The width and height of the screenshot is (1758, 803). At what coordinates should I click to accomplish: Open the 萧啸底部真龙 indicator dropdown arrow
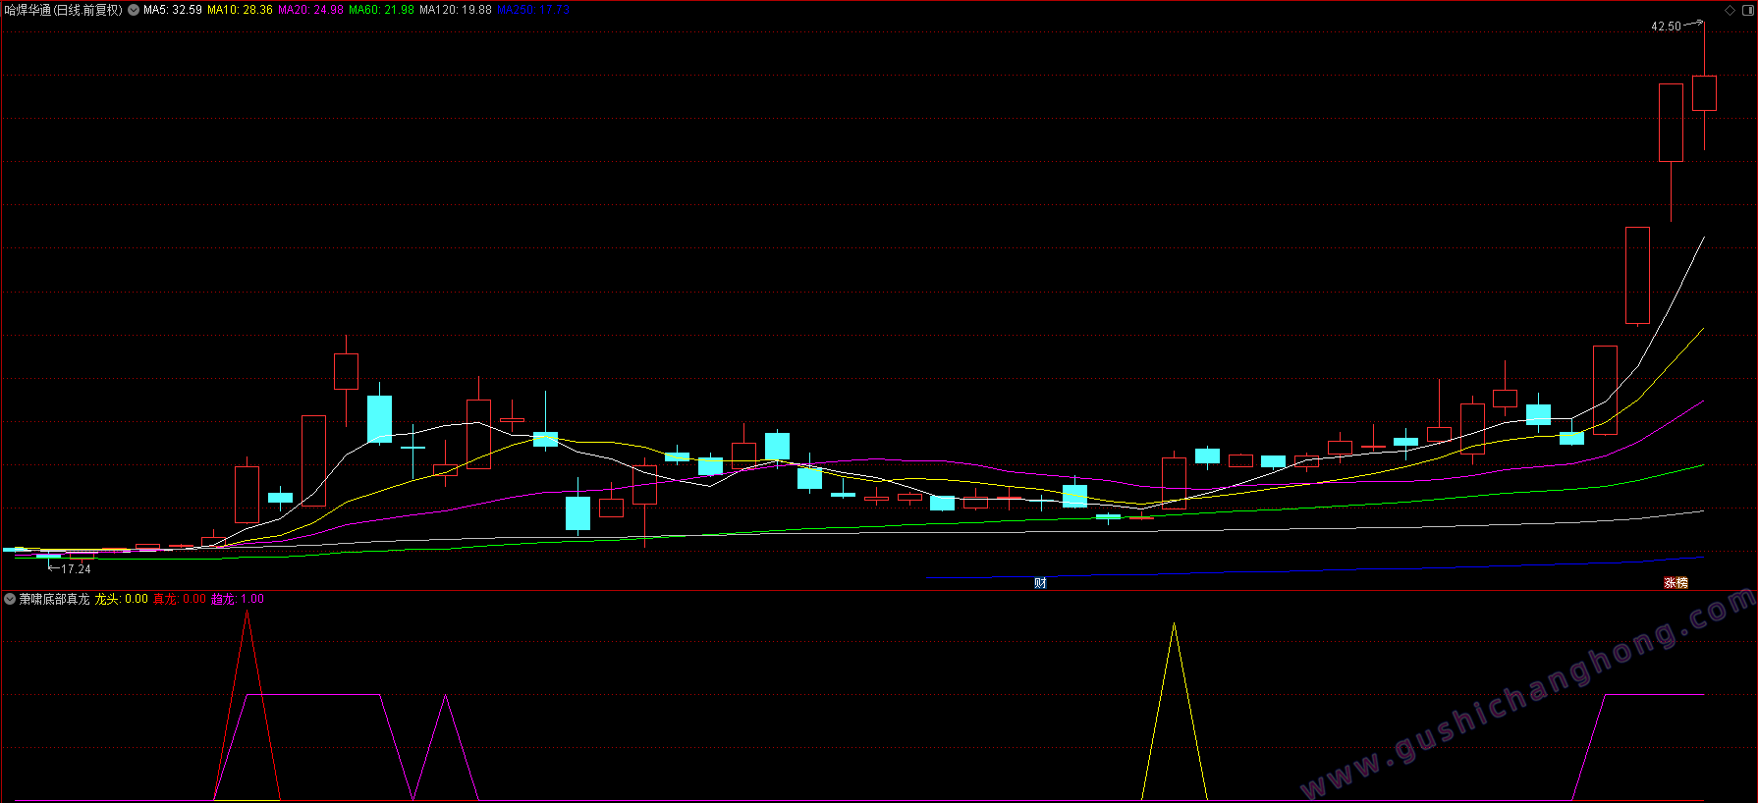coord(10,599)
